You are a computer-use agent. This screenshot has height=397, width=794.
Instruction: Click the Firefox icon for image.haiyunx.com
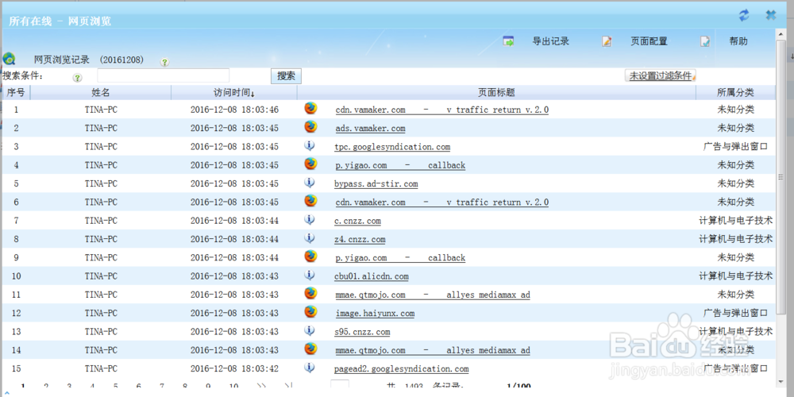click(310, 312)
